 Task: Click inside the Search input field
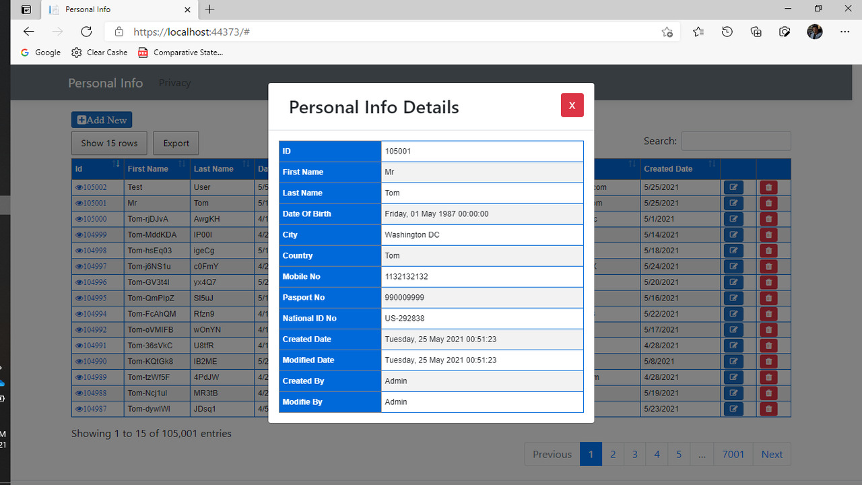(735, 140)
